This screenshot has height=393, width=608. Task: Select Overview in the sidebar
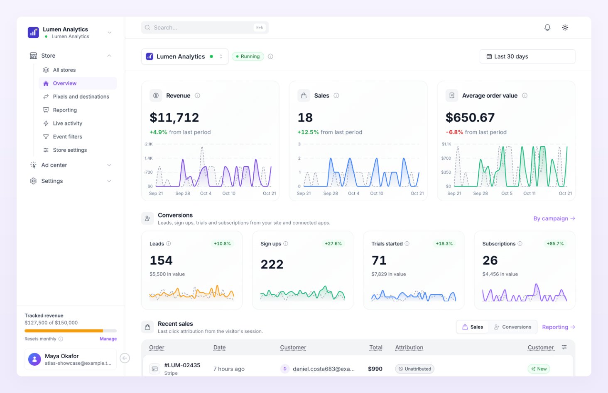[x=78, y=83]
